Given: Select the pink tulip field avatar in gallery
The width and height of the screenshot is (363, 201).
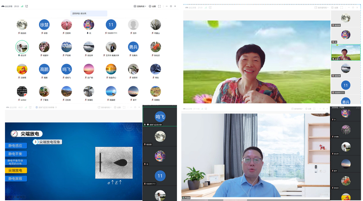Looking at the screenshot, I should [66, 25].
